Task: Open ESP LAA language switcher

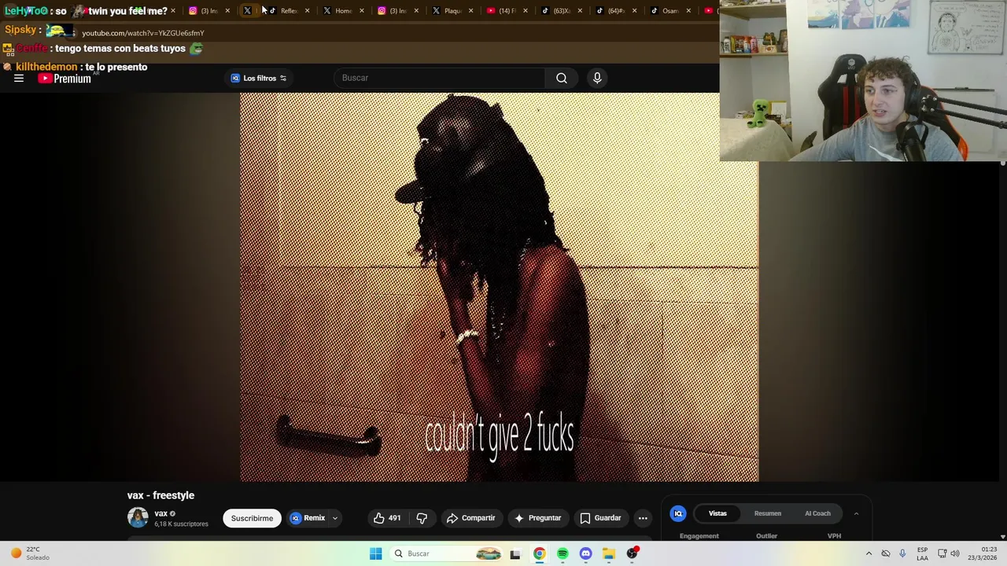Action: click(922, 553)
